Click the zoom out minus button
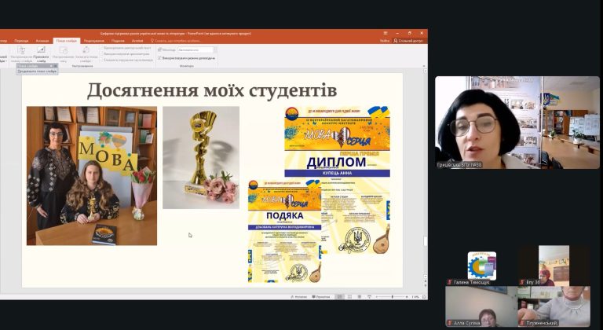 tap(377, 297)
